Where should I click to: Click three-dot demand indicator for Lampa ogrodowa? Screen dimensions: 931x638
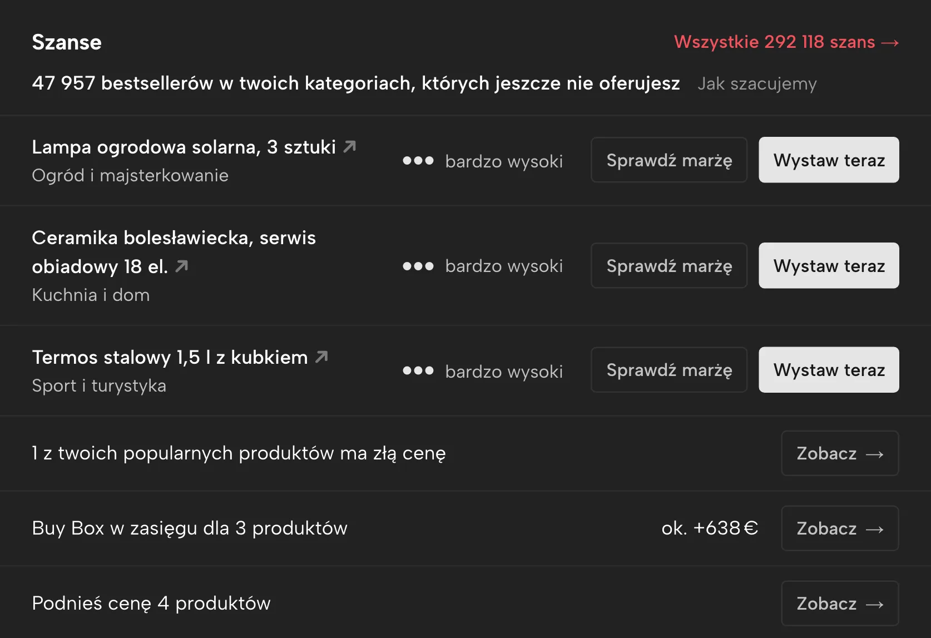pyautogui.click(x=418, y=161)
